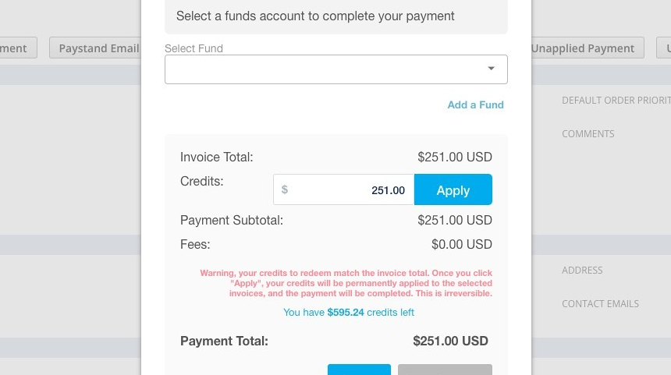Click the $595.24 credits left amount
Screen dimensions: 671x375
[346, 313]
